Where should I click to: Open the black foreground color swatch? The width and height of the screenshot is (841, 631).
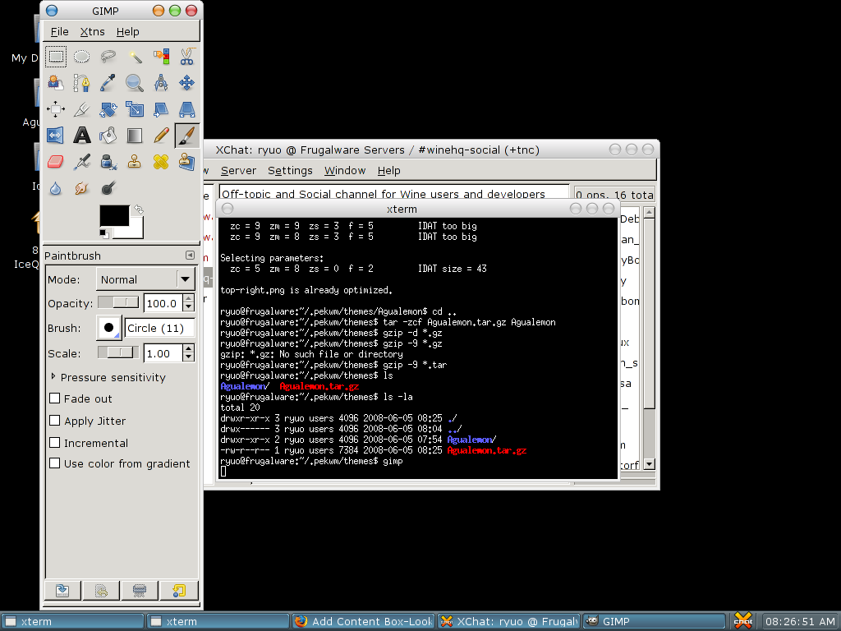[114, 216]
